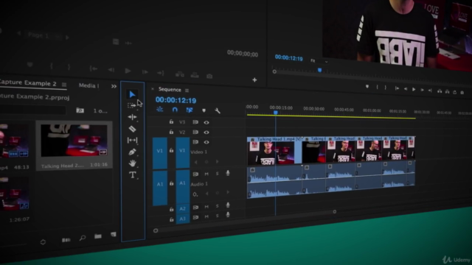Toggle sync lock on V3 track
472x265 pixels.
(x=195, y=122)
